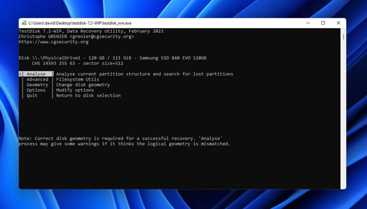The width and height of the screenshot is (367, 209).
Task: Select the Advanced Filesystem Utils entry
Action: click(x=37, y=79)
